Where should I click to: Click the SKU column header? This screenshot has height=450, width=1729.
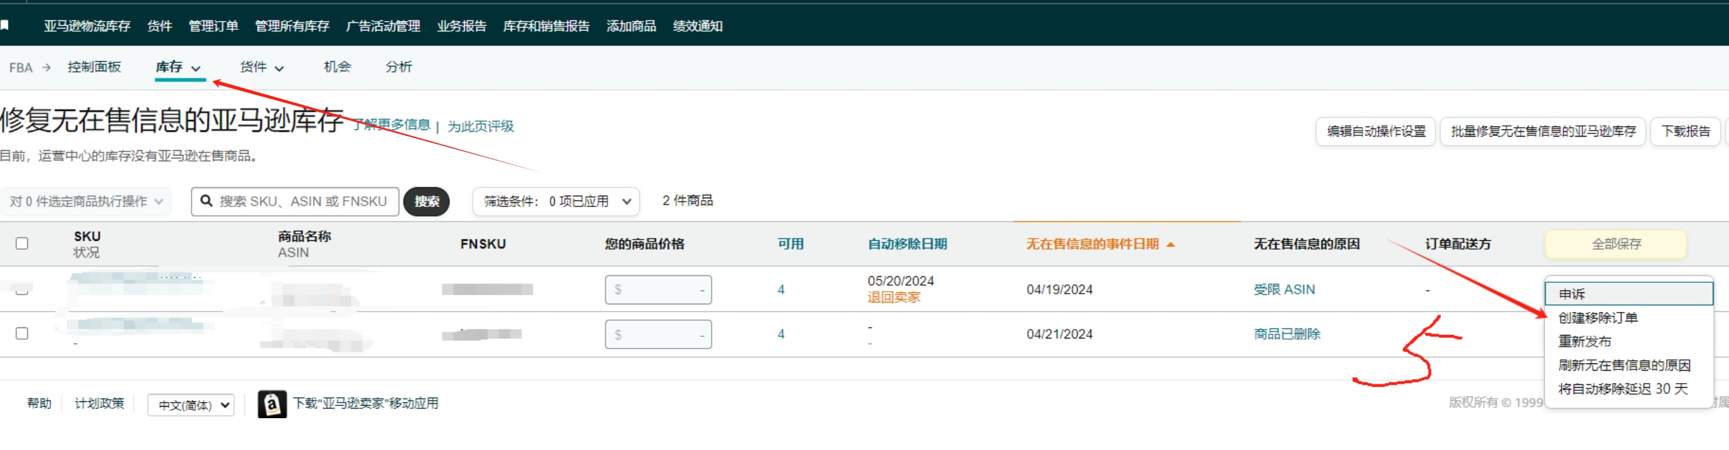(x=87, y=236)
